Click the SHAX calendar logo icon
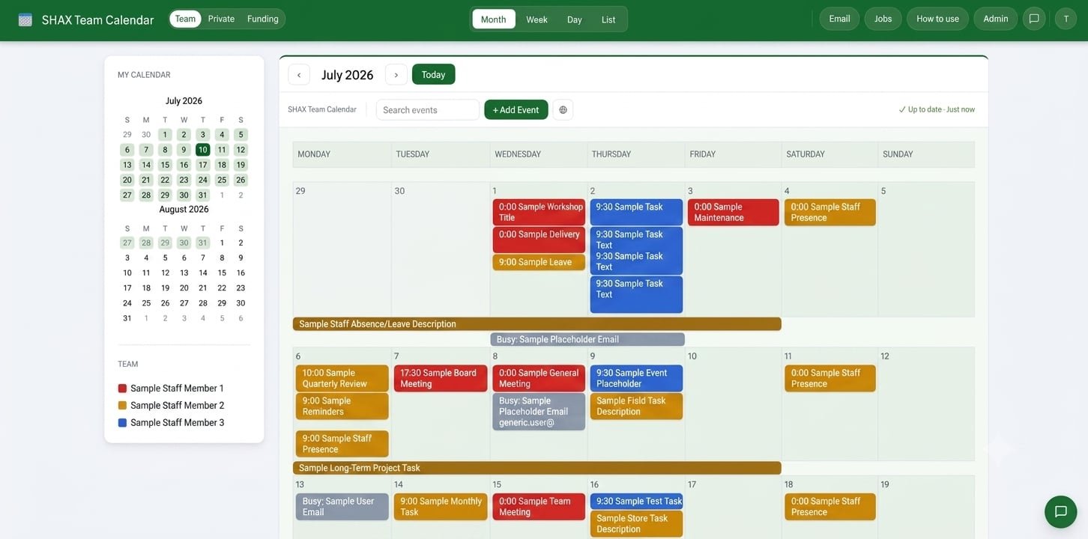This screenshot has width=1088, height=539. 25,20
